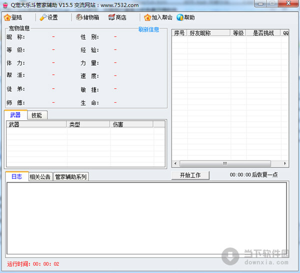Click the 敏捷 label in pet info
This screenshot has height=273, width=300.
[x=89, y=90]
